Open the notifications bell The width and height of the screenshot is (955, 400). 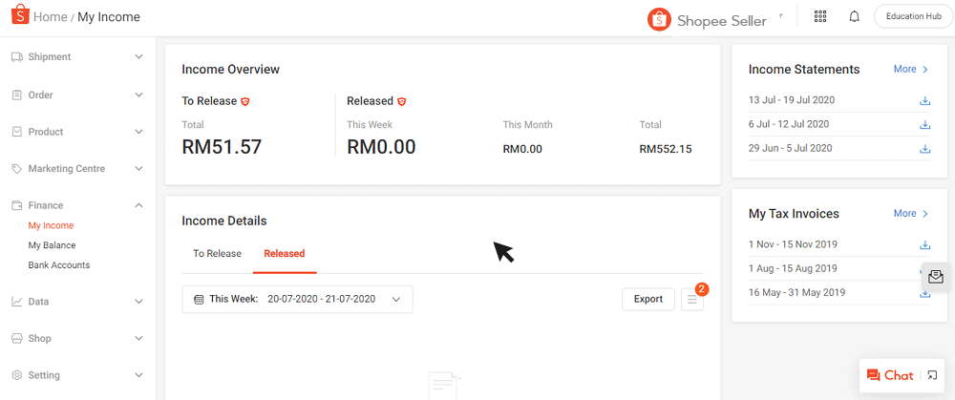855,17
